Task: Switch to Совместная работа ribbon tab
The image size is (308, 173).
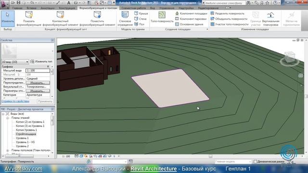Action: [134, 8]
